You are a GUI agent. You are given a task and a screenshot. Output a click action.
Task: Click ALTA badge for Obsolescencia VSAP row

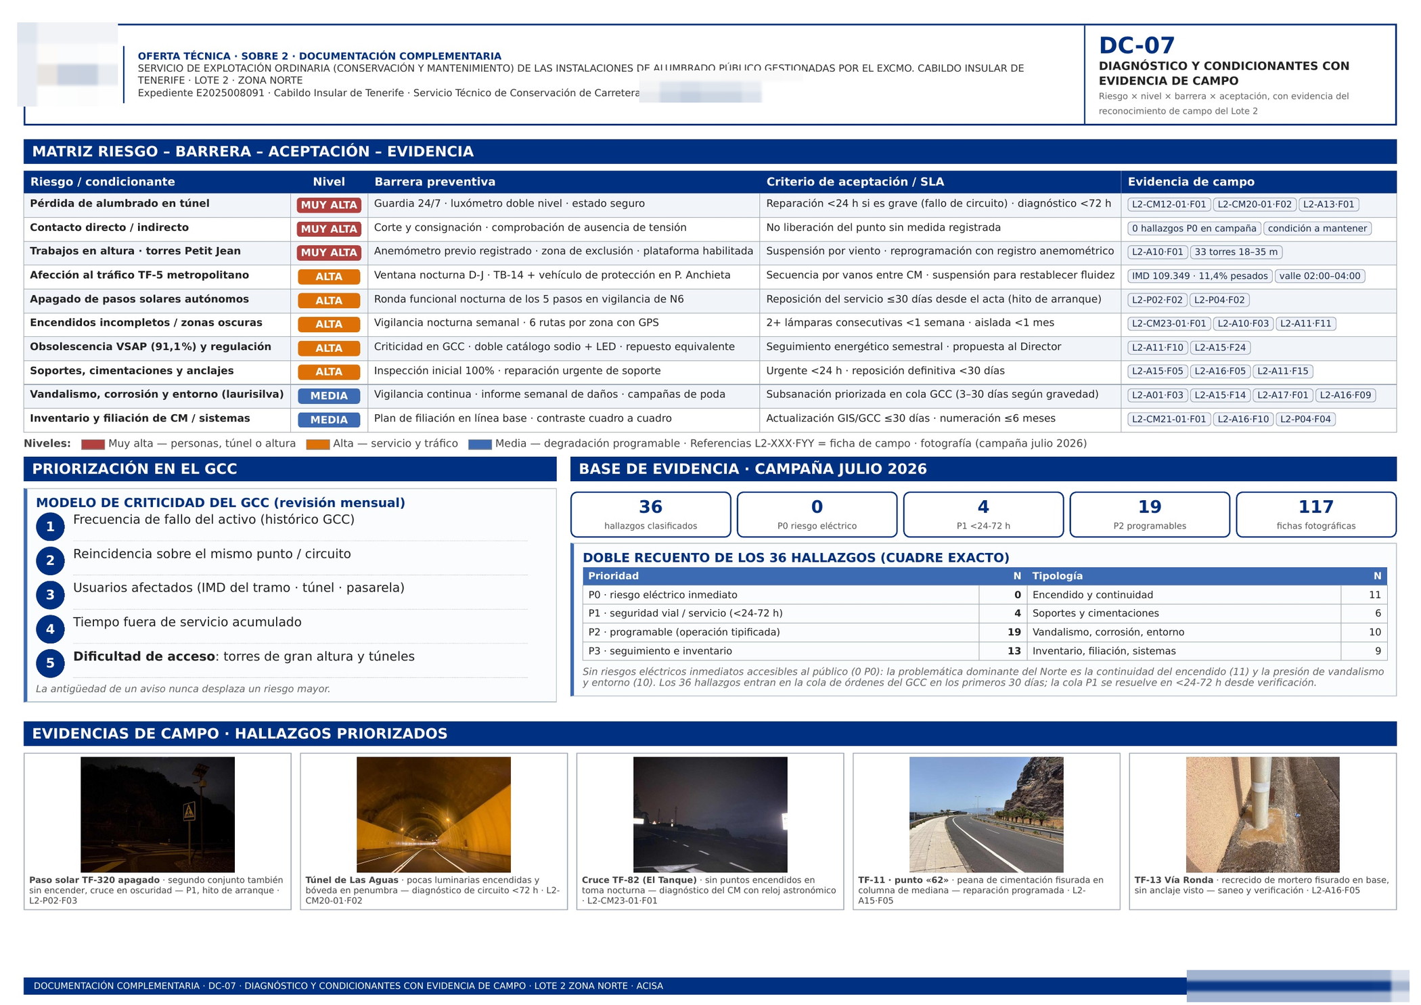point(329,348)
